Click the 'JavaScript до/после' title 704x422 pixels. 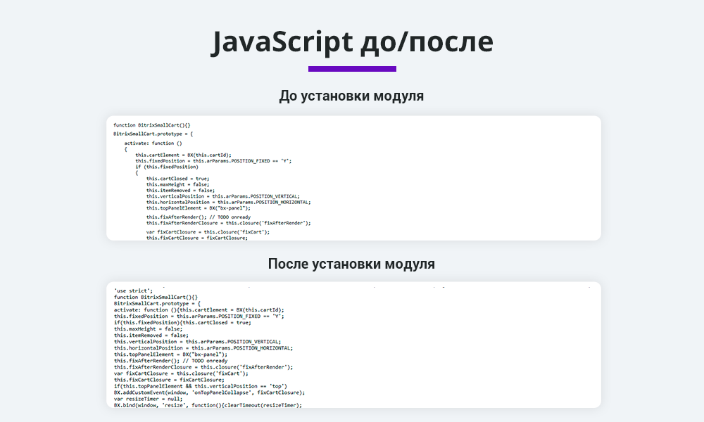[352, 41]
